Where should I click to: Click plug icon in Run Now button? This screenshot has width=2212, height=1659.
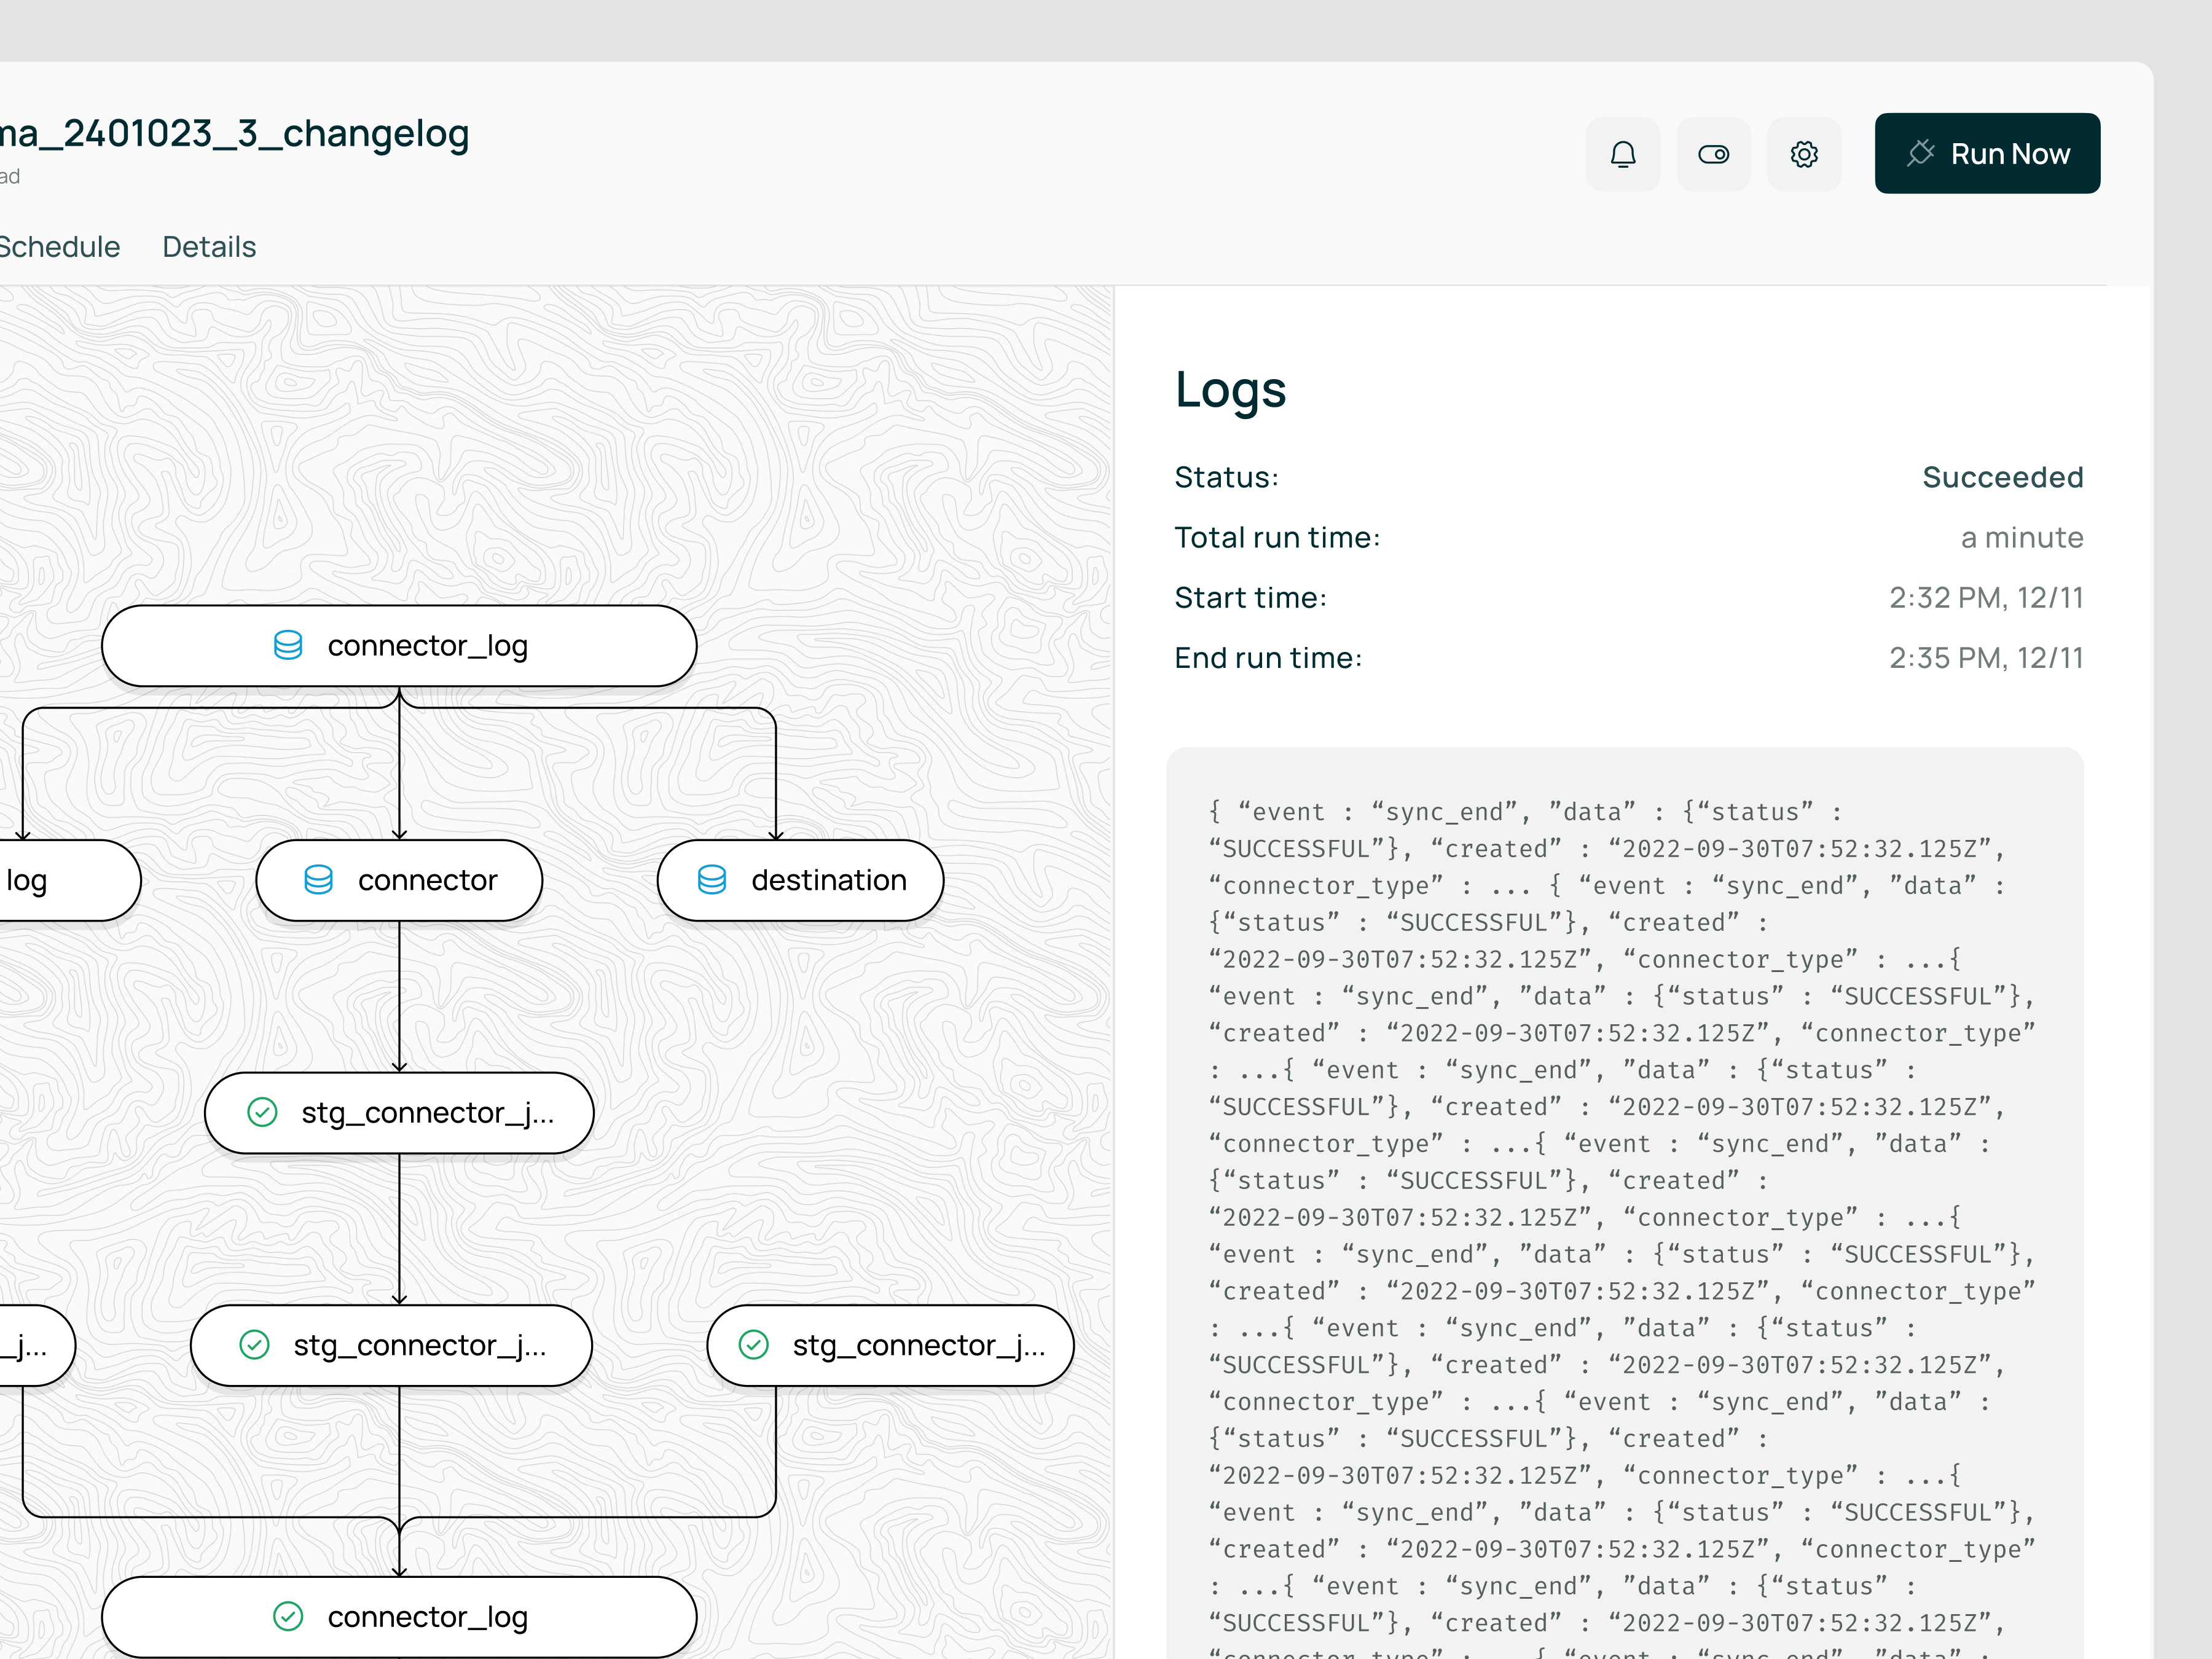tap(1920, 153)
